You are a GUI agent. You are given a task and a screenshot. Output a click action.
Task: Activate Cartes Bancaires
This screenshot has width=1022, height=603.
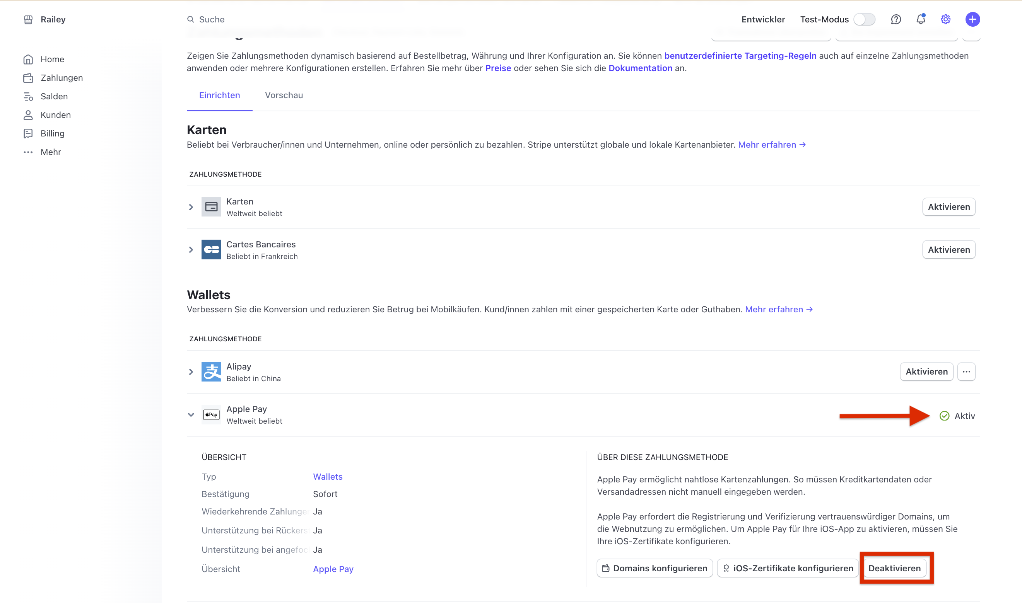[949, 250]
